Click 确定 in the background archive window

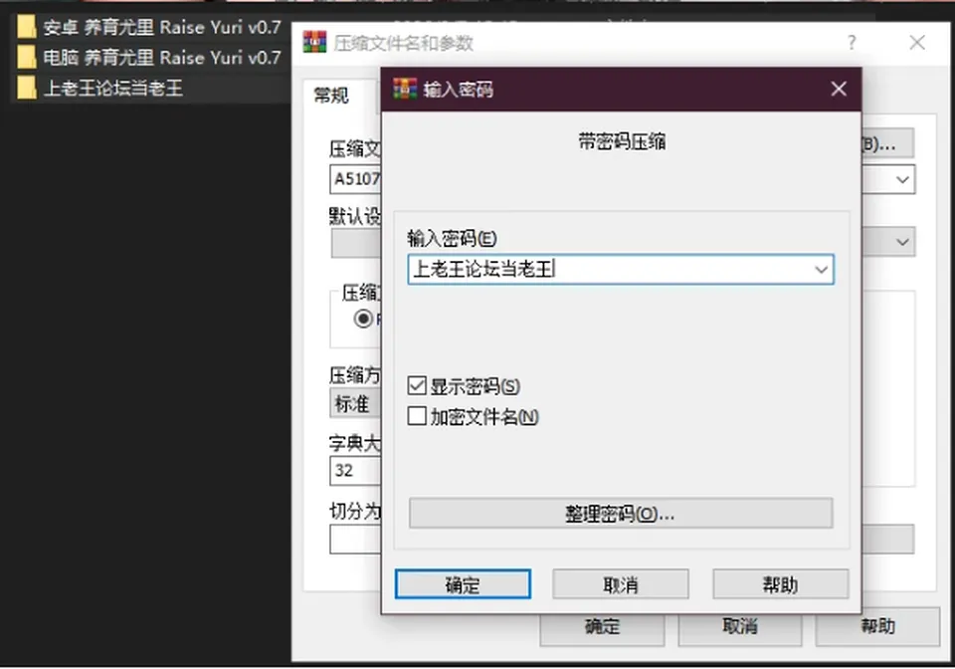pyautogui.click(x=602, y=626)
